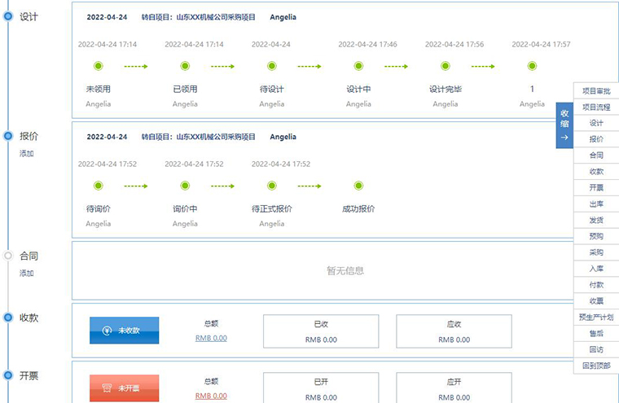
Task: Click the green status dot for 待设计
Action: 272,66
